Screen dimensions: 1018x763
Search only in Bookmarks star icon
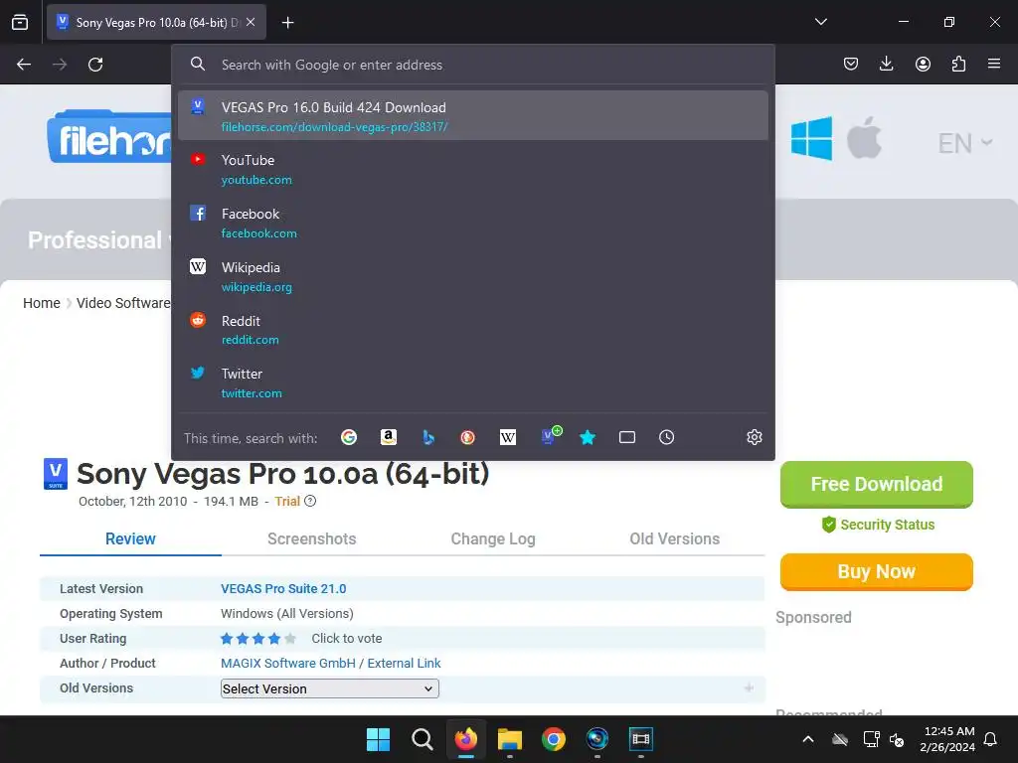pos(588,437)
